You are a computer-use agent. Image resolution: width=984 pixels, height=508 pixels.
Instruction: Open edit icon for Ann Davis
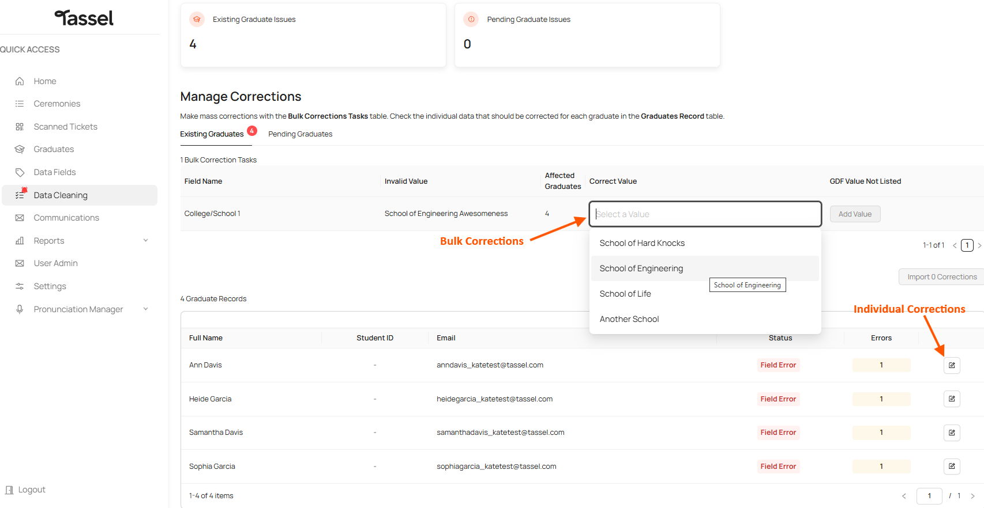tap(952, 365)
